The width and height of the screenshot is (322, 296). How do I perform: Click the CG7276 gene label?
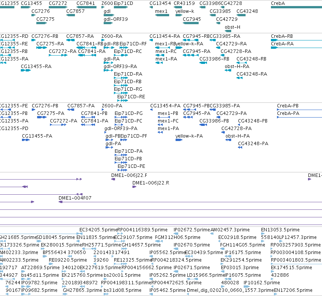click(x=40, y=11)
